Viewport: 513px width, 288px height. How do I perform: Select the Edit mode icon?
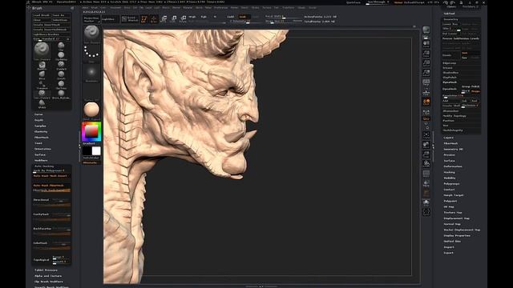pyautogui.click(x=144, y=19)
